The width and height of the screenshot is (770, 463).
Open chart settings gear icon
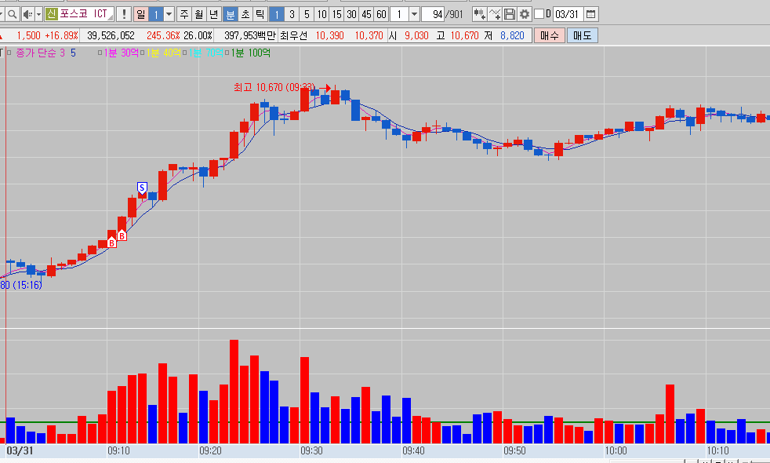click(525, 14)
